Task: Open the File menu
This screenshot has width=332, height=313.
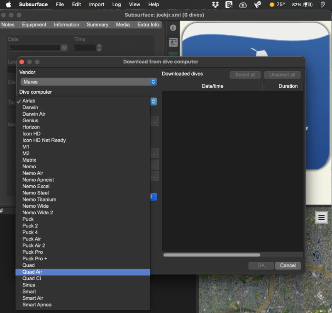Action: (60, 5)
